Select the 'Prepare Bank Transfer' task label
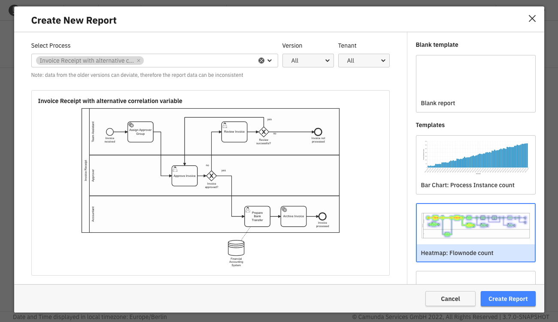 [x=258, y=216]
